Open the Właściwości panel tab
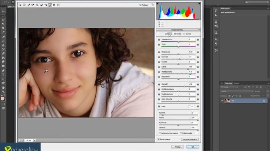The width and height of the screenshot is (270, 151). (225, 8)
